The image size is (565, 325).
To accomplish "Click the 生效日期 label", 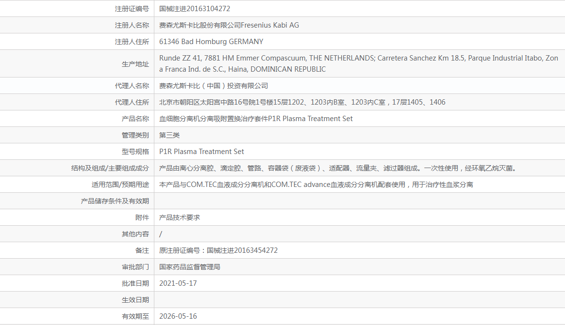I will pos(135,300).
